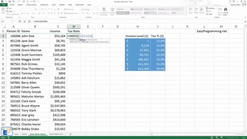
Task: Click the Format Painter brush
Action: [7, 14]
